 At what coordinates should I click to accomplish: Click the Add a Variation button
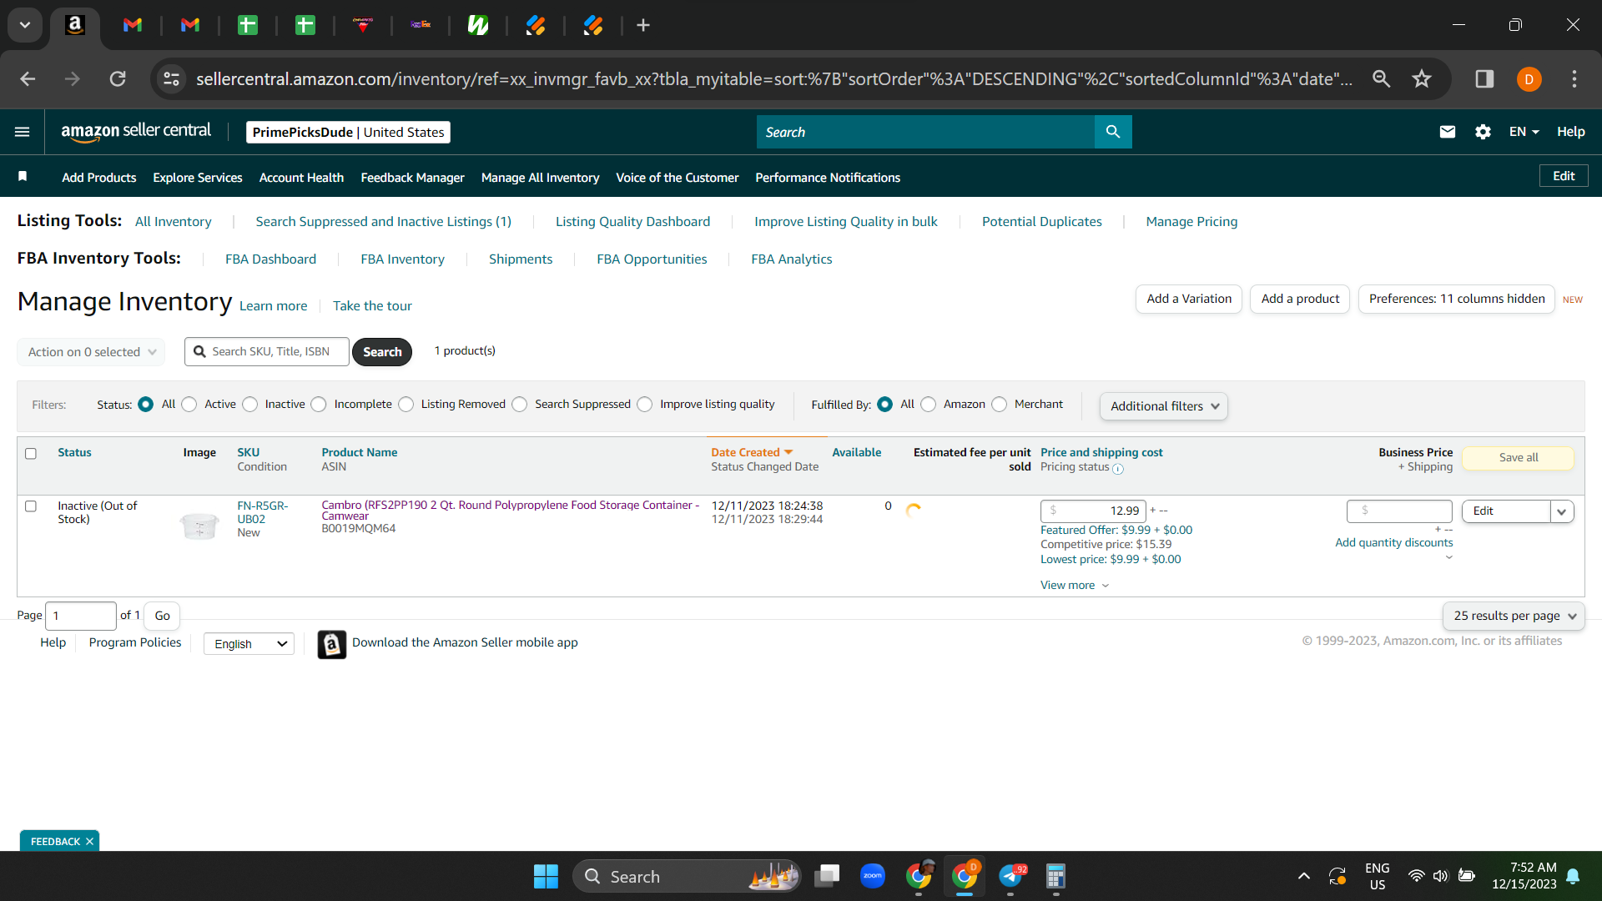click(1189, 299)
